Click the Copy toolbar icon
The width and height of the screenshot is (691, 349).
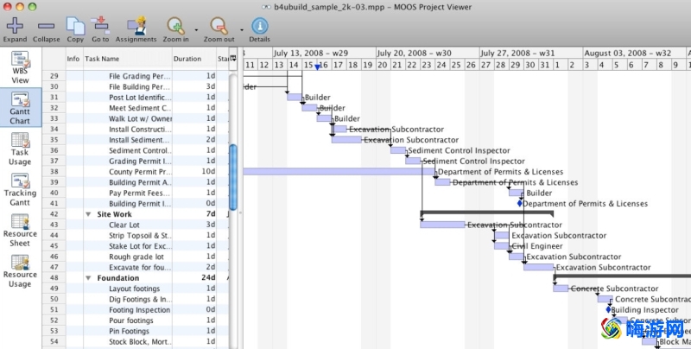[x=75, y=26]
